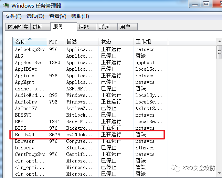Click the Compute... description cell
Viewport: 222px width, 178px height.
pyautogui.click(x=80, y=141)
